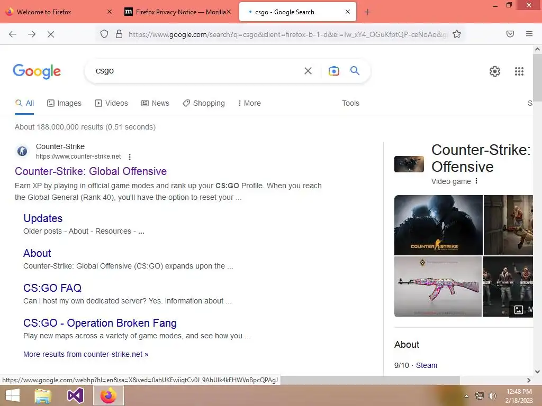Close the Firefox Privacy Notice tab
The width and height of the screenshot is (542, 406).
coord(229,12)
